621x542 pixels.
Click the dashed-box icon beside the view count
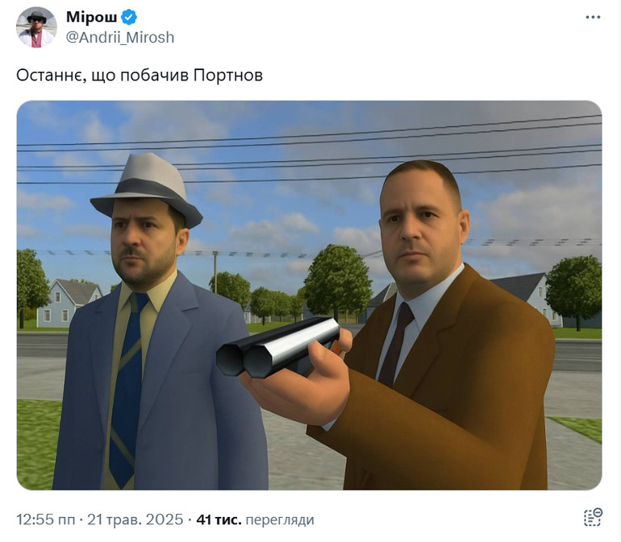pos(593,518)
